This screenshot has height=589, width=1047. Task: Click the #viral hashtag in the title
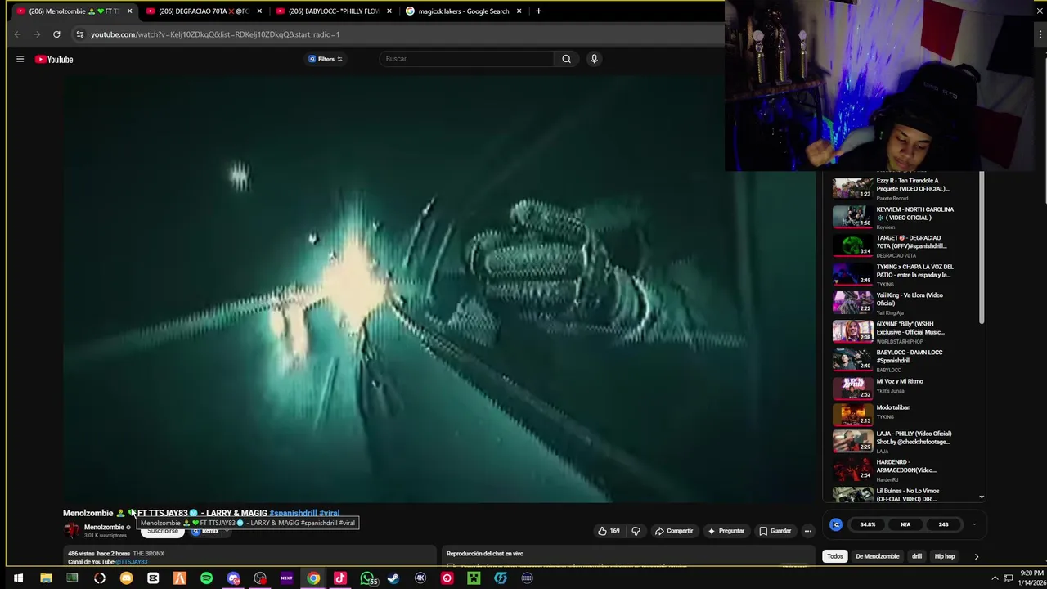pos(330,513)
